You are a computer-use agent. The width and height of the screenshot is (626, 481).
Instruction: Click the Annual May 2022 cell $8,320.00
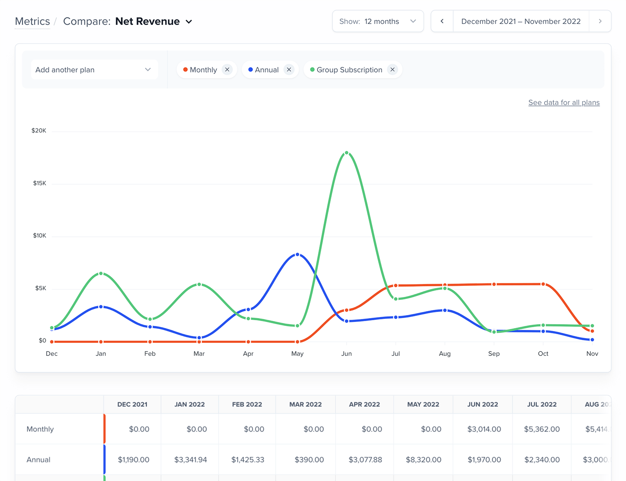(423, 459)
